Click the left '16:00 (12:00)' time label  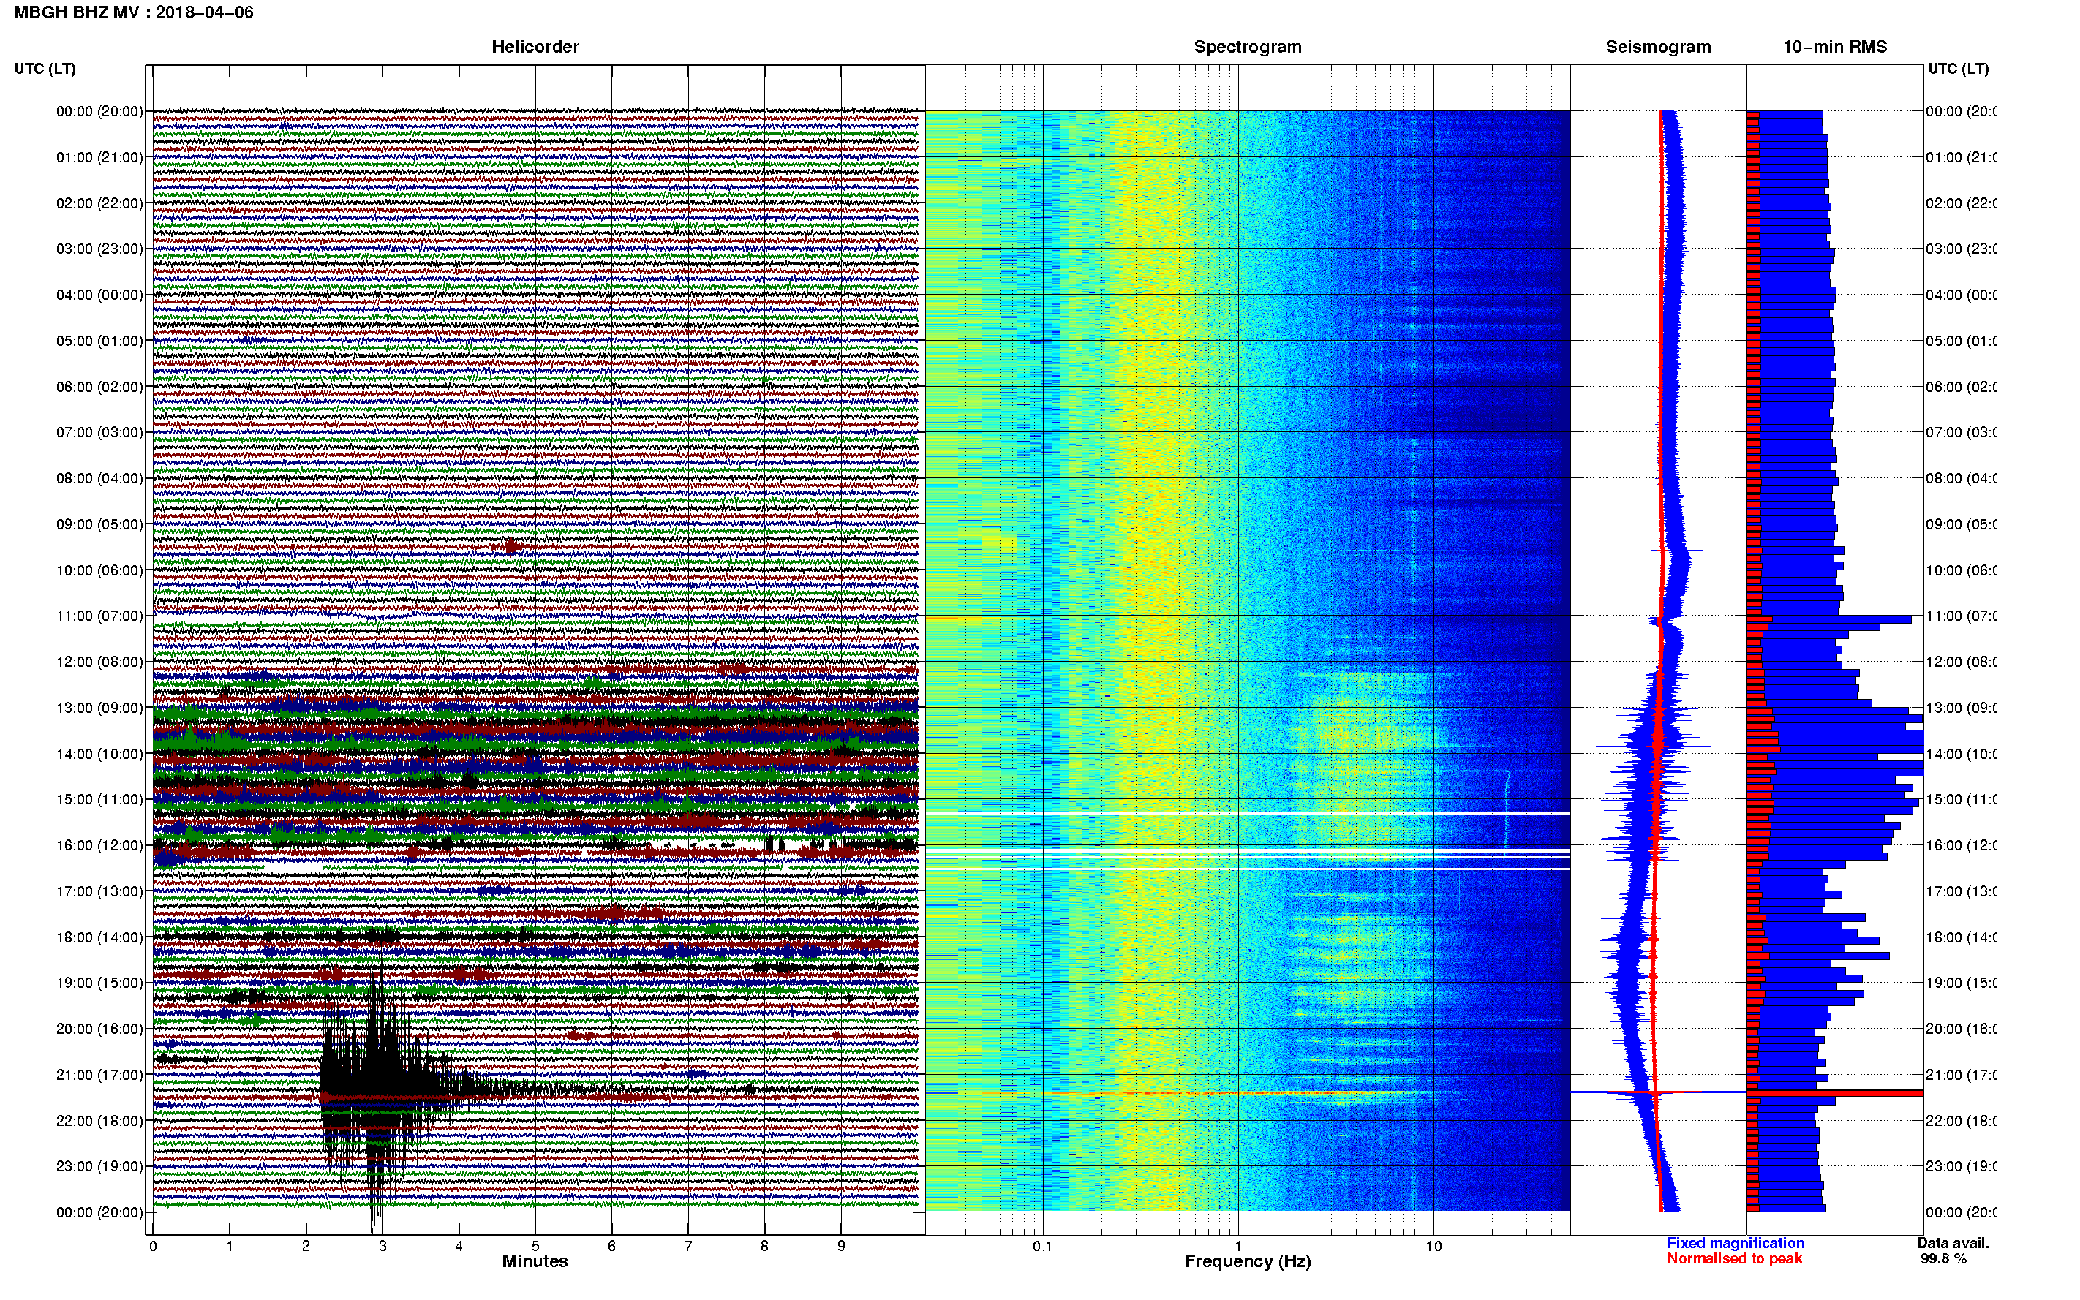point(99,846)
